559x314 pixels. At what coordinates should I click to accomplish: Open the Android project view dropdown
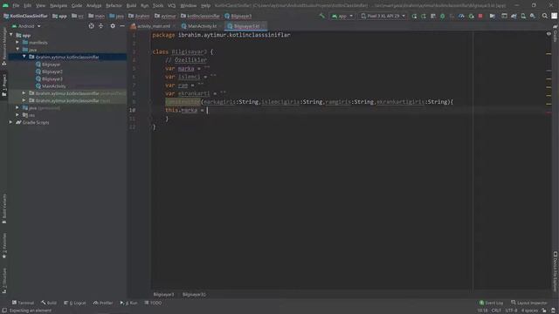tap(26, 26)
